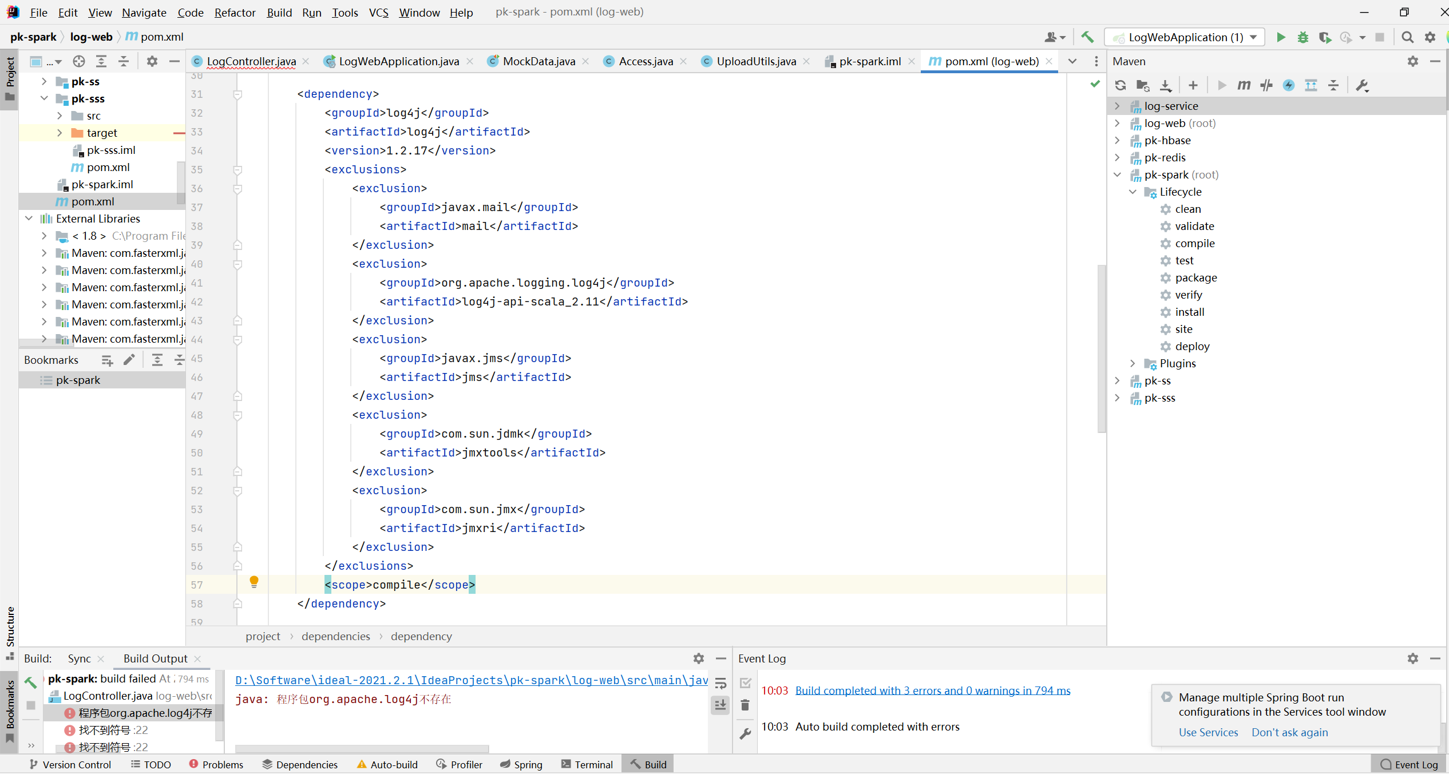Viewport: 1449px width, 774px height.
Task: Click the intention lightbulb on line 57
Action: pyautogui.click(x=254, y=582)
